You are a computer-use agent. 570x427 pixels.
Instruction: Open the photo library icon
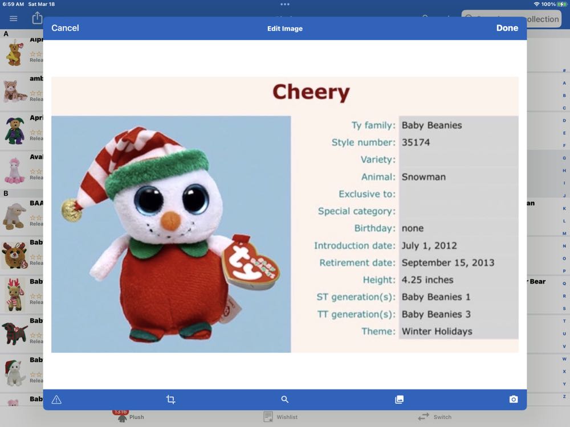click(x=399, y=400)
